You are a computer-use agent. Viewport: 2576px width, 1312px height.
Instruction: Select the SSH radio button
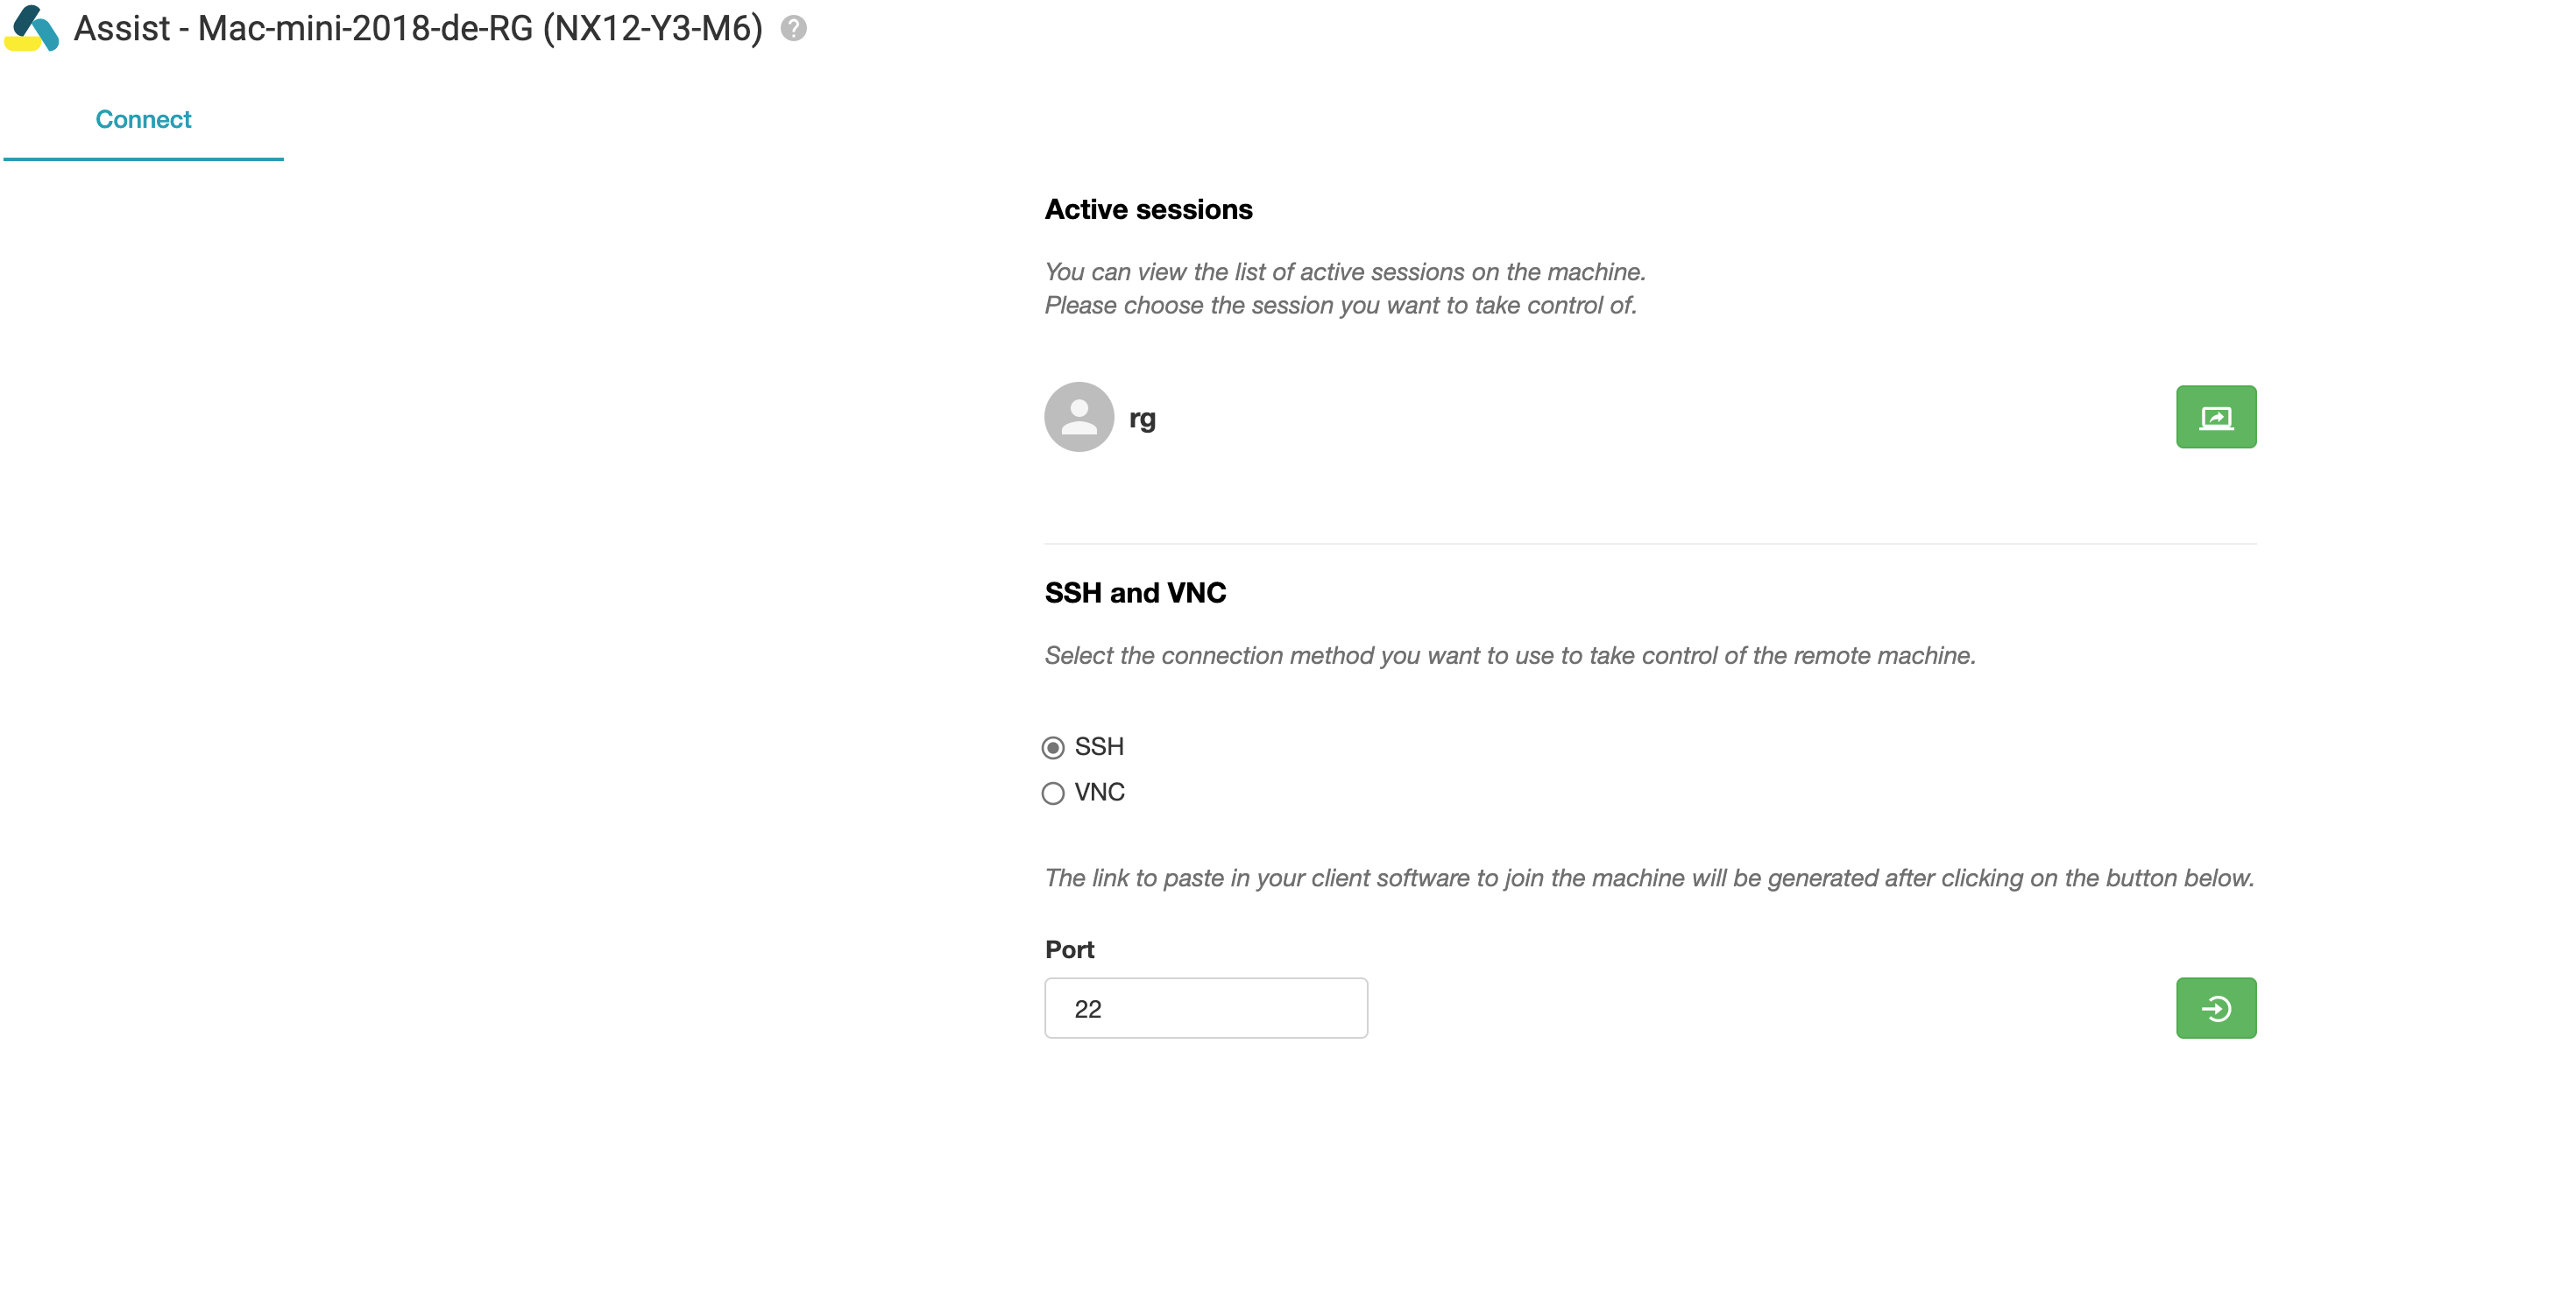[1052, 747]
